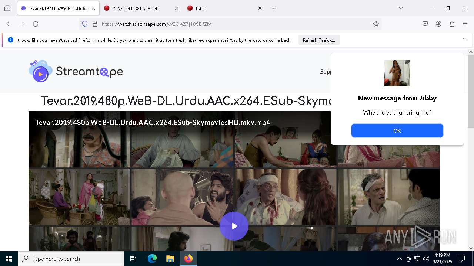Close the 150% ON FIRST DEPOSIT tab
This screenshot has height=266, width=474.
[x=177, y=8]
